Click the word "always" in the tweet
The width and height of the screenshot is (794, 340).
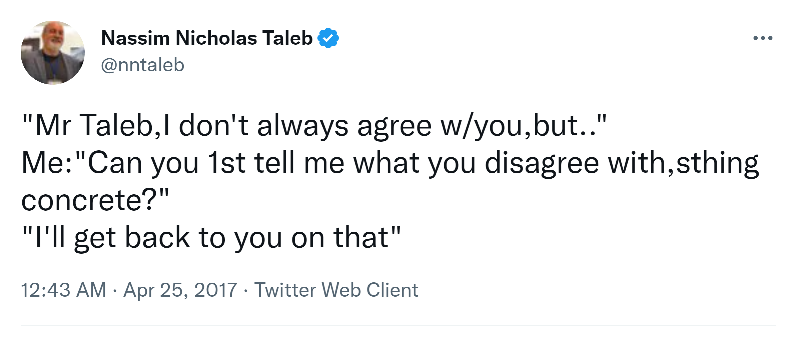[303, 125]
